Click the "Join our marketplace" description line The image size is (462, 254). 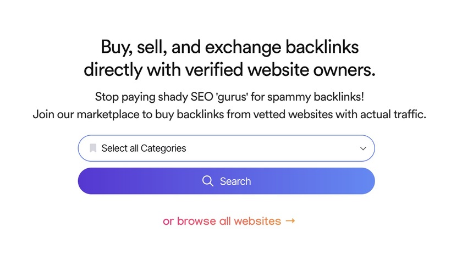tap(229, 115)
